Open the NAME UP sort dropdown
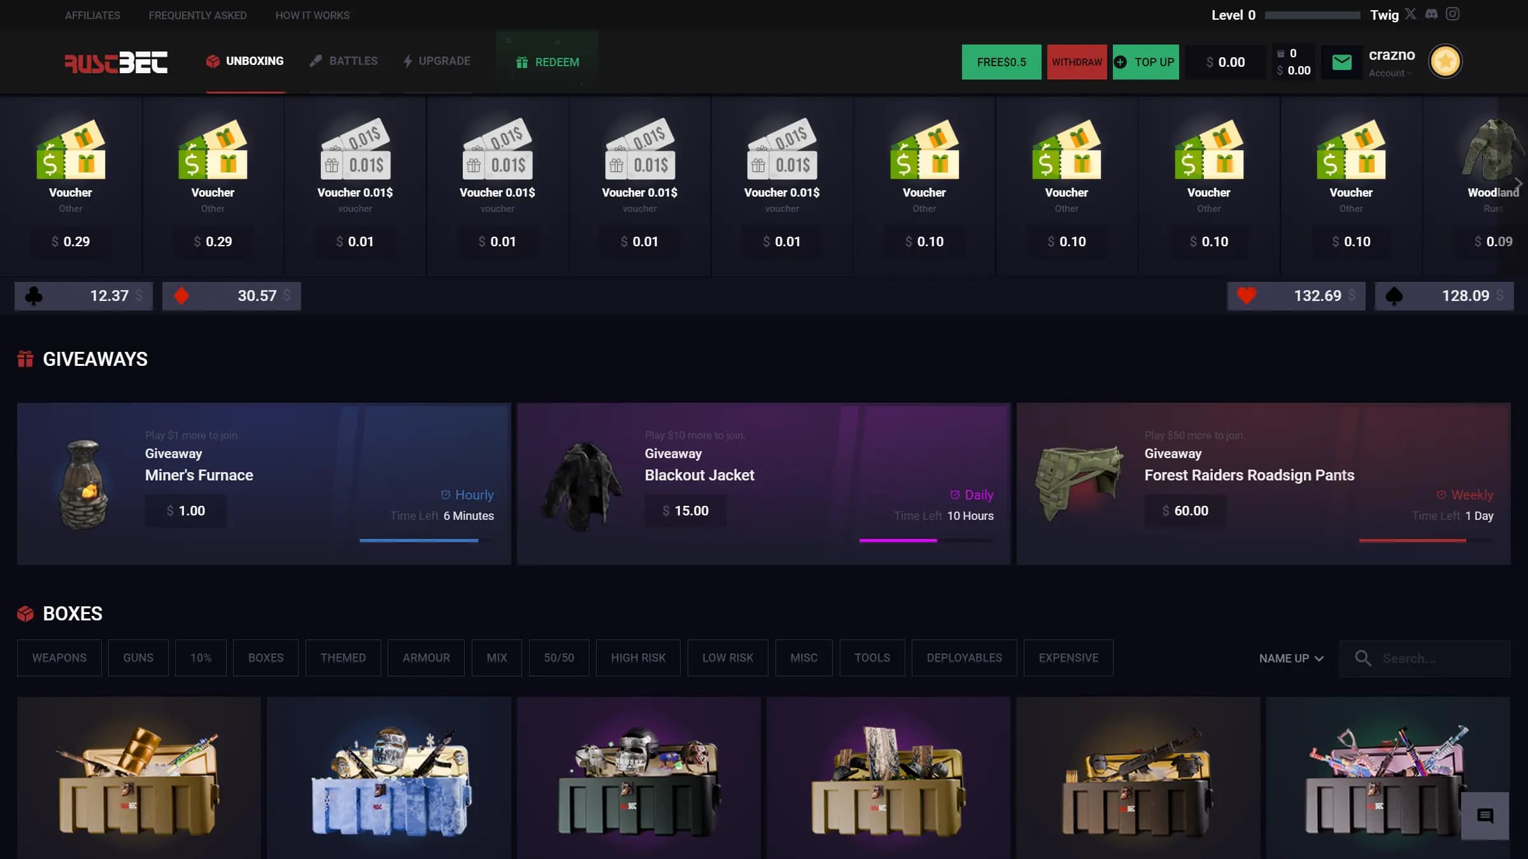The image size is (1528, 859). click(1291, 659)
